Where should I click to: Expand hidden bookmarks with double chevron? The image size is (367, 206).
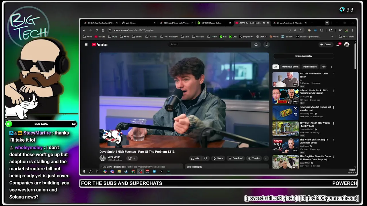pos(332,37)
